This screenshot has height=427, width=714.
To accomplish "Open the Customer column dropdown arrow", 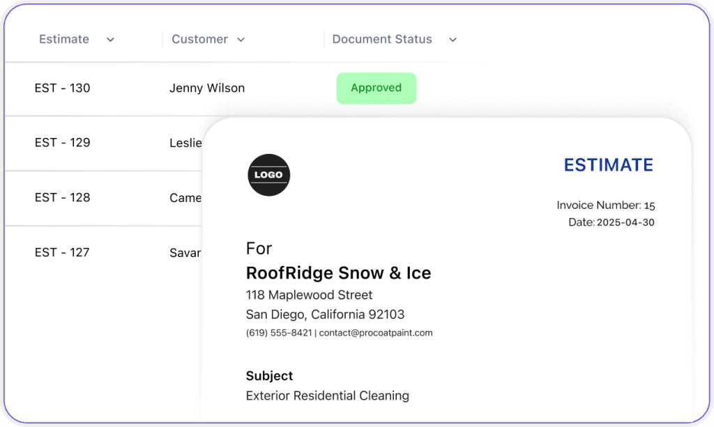I will tap(241, 40).
